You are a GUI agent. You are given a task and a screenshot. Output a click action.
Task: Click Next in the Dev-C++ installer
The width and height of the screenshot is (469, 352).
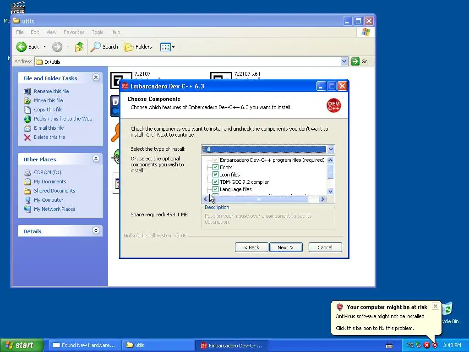coord(286,247)
